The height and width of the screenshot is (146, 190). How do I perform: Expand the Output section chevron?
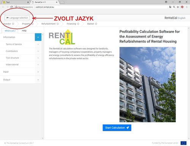pos(38,80)
